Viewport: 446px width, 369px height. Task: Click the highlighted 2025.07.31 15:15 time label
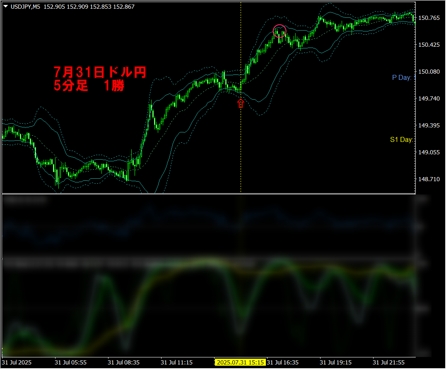[x=240, y=362]
